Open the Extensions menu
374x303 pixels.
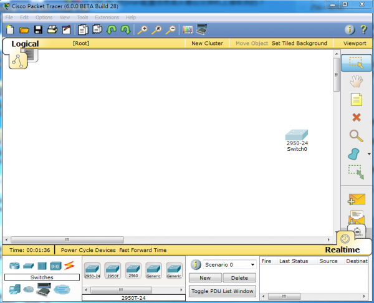pyautogui.click(x=107, y=17)
